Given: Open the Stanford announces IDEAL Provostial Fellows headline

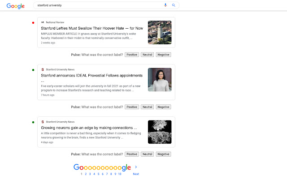Looking at the screenshot, I should (x=91, y=76).
